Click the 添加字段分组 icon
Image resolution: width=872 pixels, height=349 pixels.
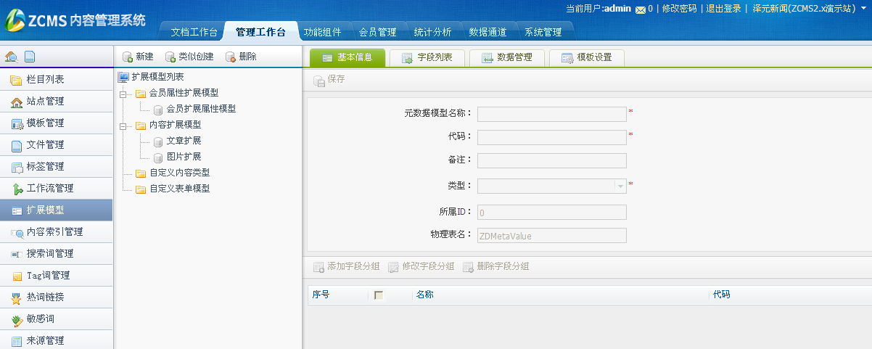[x=318, y=267]
